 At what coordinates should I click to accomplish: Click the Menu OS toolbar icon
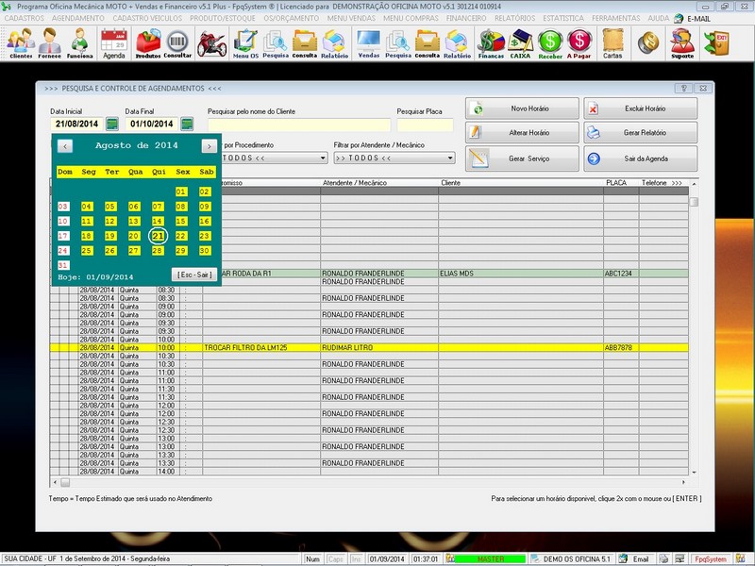tap(245, 42)
